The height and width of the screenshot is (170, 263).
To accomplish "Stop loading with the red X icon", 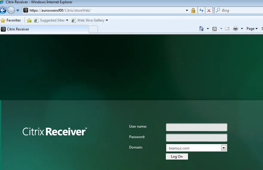I will coord(209,10).
